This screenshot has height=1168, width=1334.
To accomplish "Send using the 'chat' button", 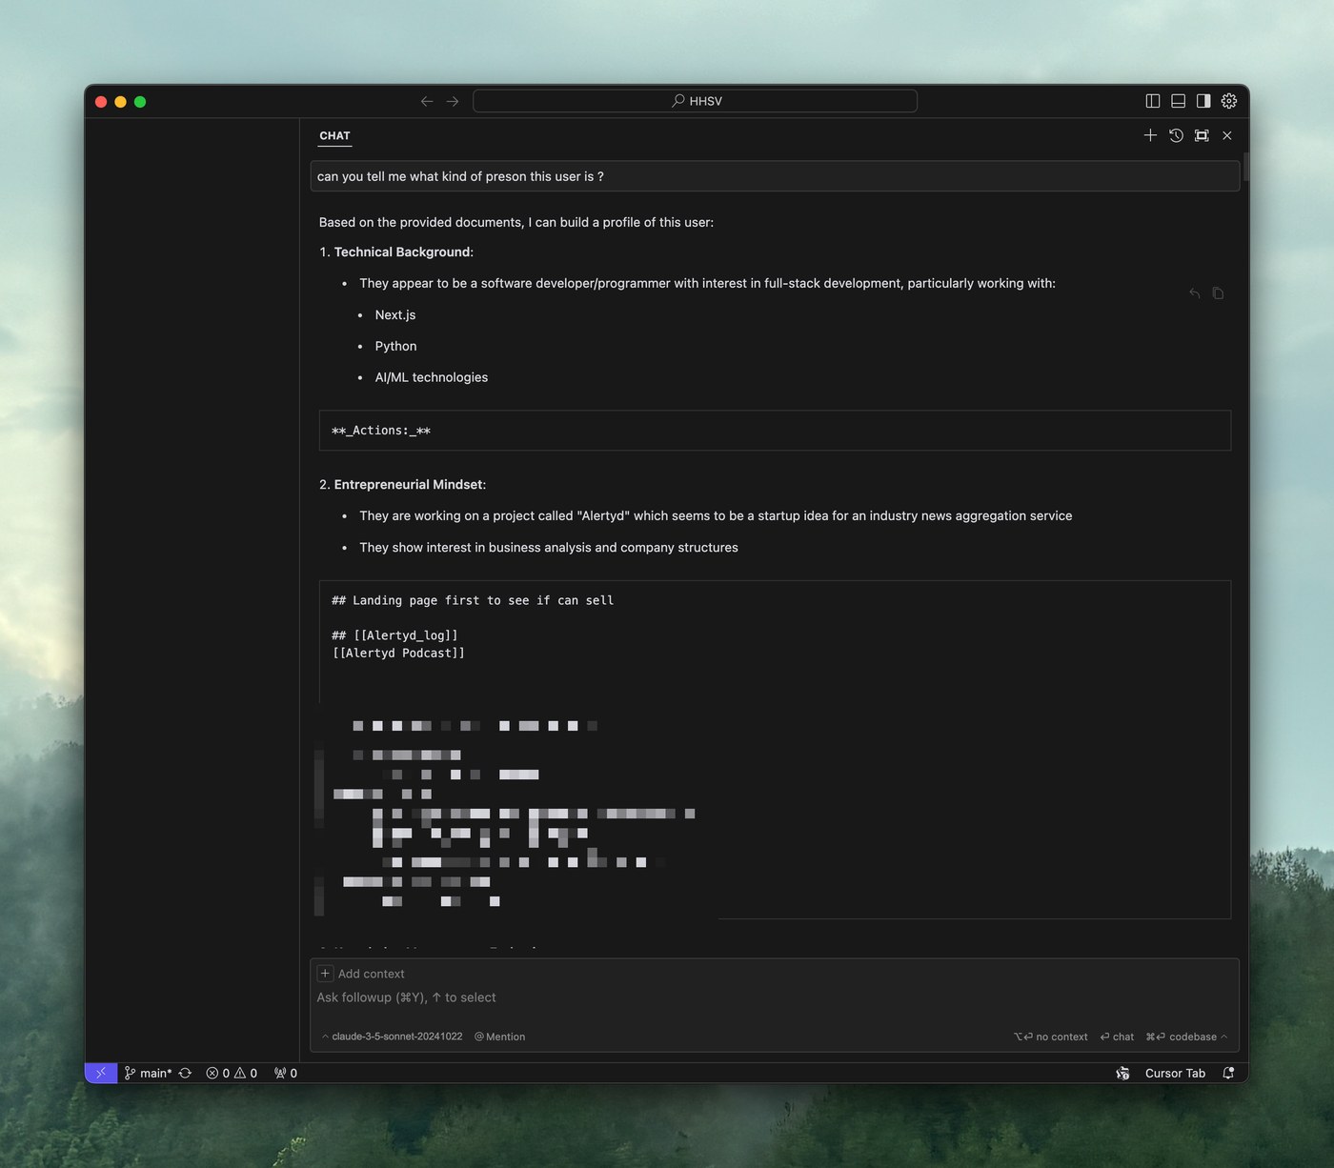I will coord(1117,1037).
